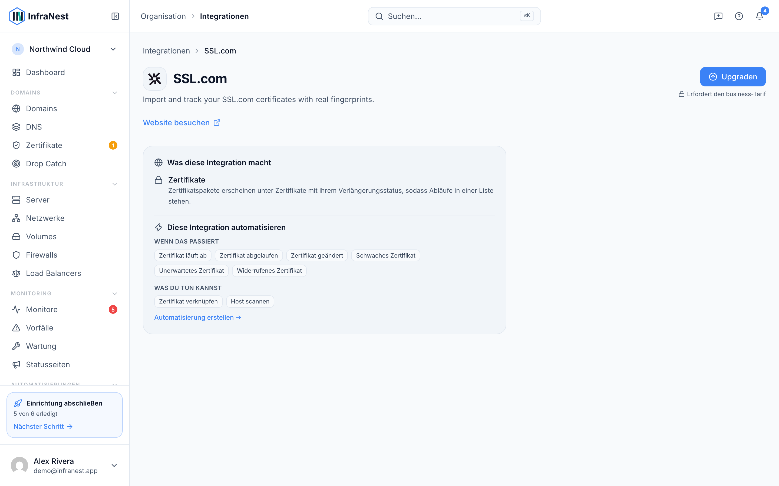Click Automatisierung erstellen link

tap(198, 318)
